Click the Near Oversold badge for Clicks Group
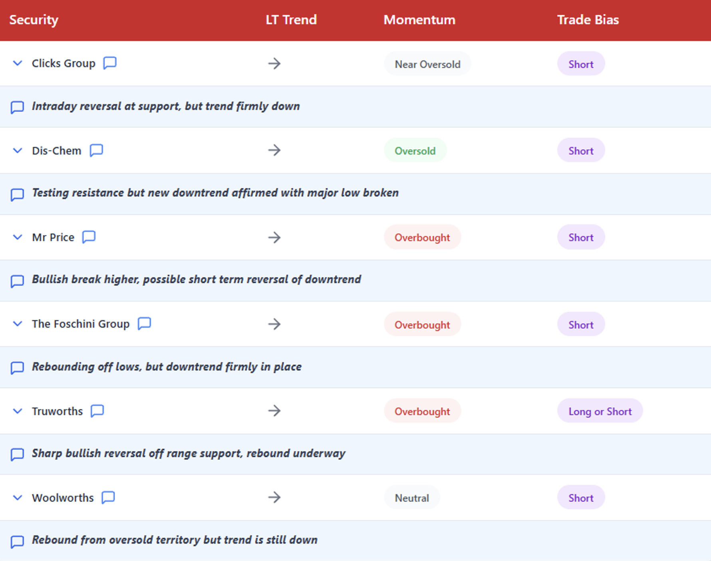Viewport: 711px width, 561px height. tap(427, 64)
